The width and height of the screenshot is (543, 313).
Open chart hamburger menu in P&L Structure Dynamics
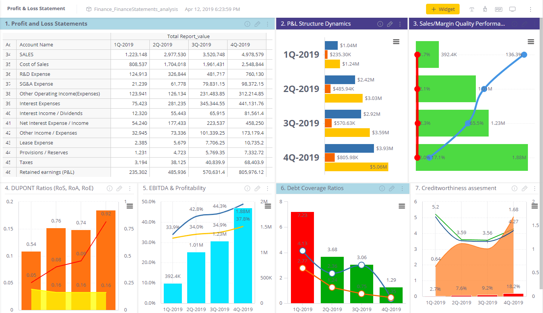coord(396,42)
